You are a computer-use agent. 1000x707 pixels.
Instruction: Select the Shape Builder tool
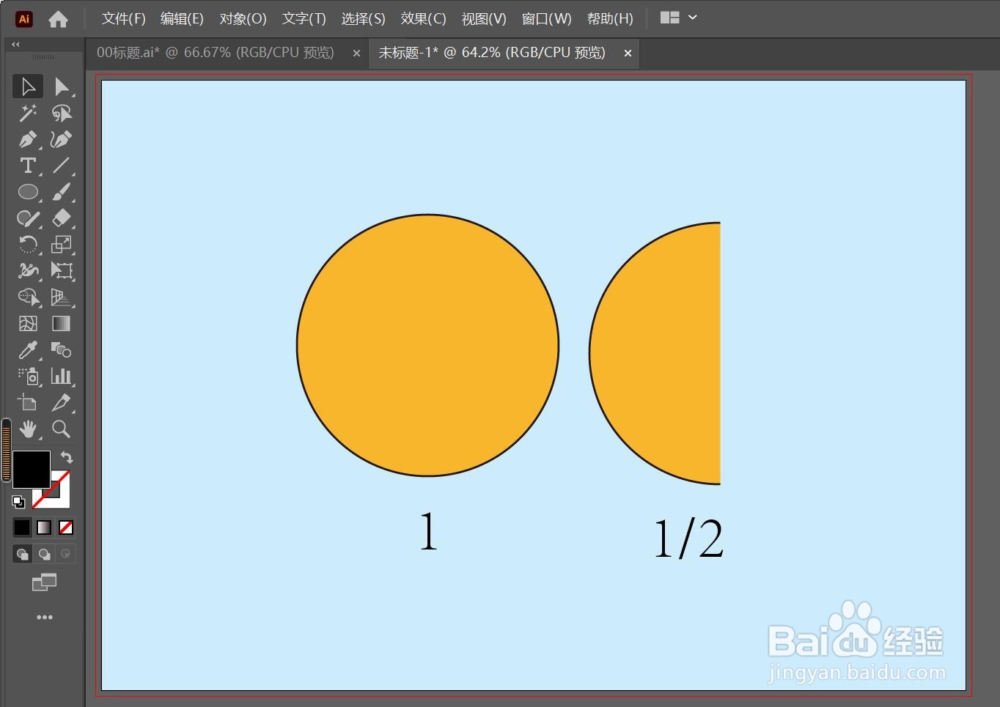(x=28, y=297)
